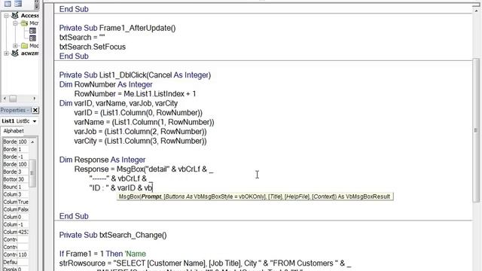Click the Micr folder icon in the project tree
Screen dimensions: 482x271
[x=25, y=23]
